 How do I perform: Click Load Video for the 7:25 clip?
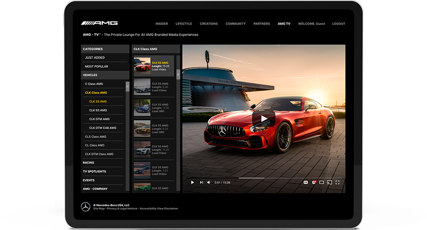pyautogui.click(x=159, y=174)
